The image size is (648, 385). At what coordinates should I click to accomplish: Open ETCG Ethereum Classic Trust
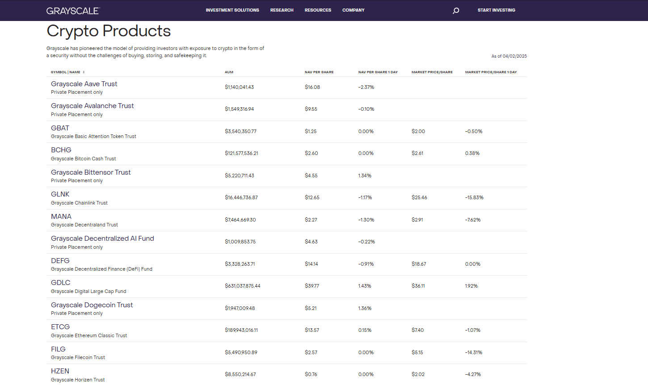(x=60, y=327)
